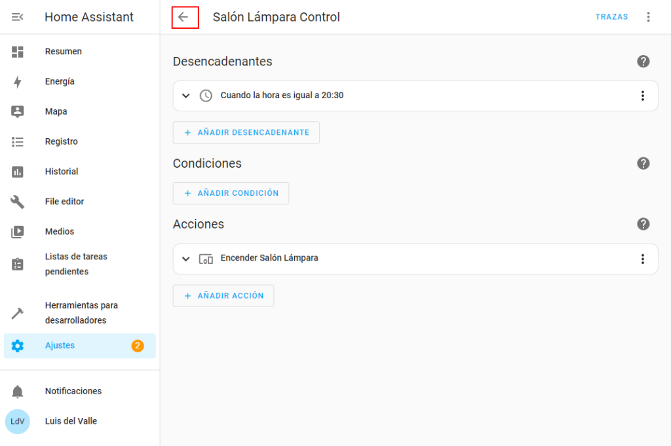Expand the Encender Salón Lámpara action chevron

186,259
